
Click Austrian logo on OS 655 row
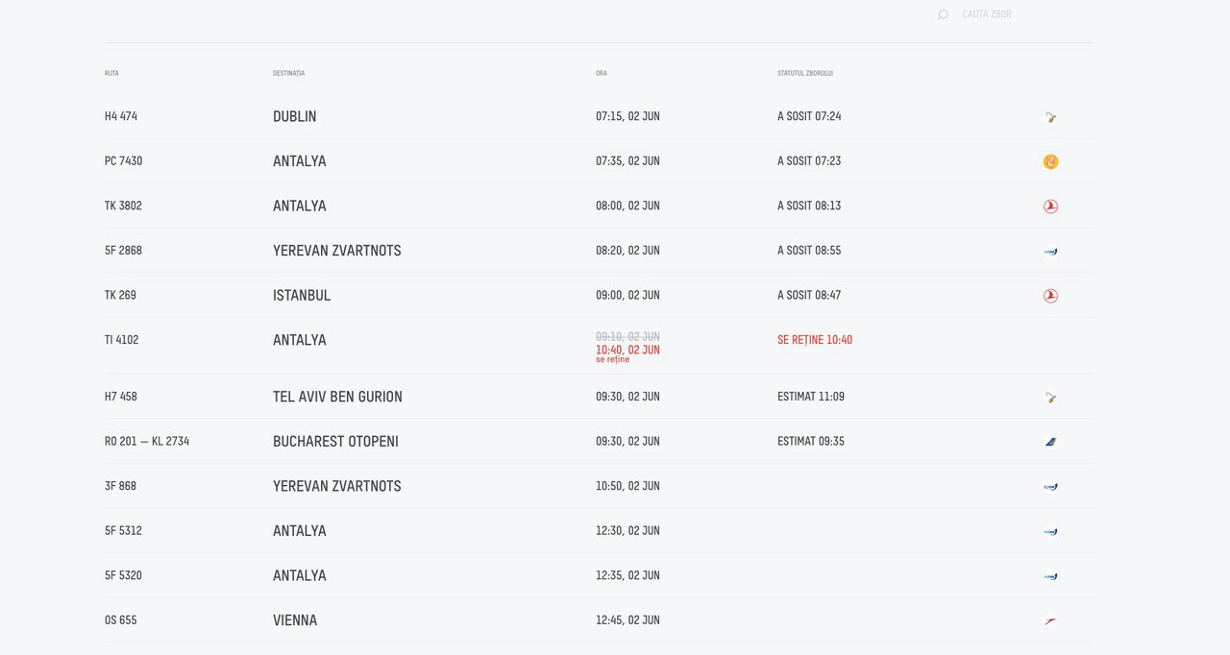1050,621
